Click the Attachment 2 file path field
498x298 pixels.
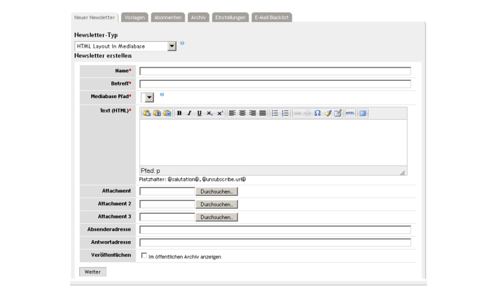tap(167, 204)
